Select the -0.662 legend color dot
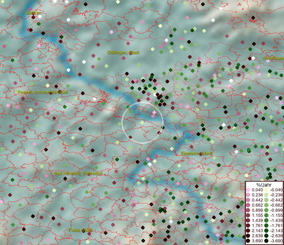The width and height of the screenshot is (284, 245). [x=266, y=205]
